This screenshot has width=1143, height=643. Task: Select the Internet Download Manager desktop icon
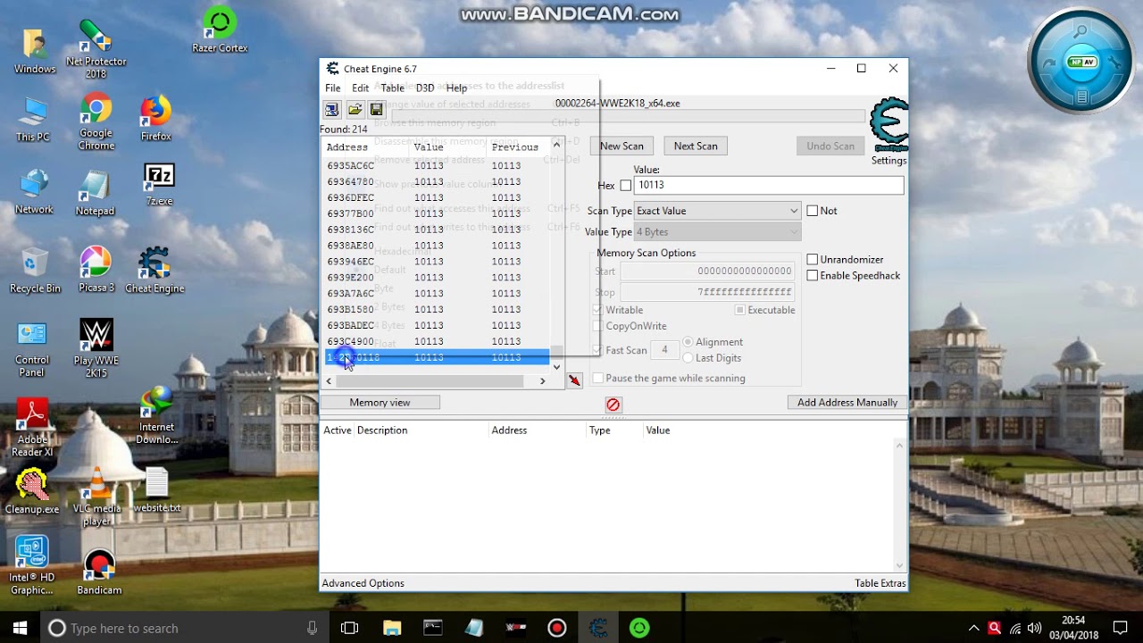click(157, 414)
